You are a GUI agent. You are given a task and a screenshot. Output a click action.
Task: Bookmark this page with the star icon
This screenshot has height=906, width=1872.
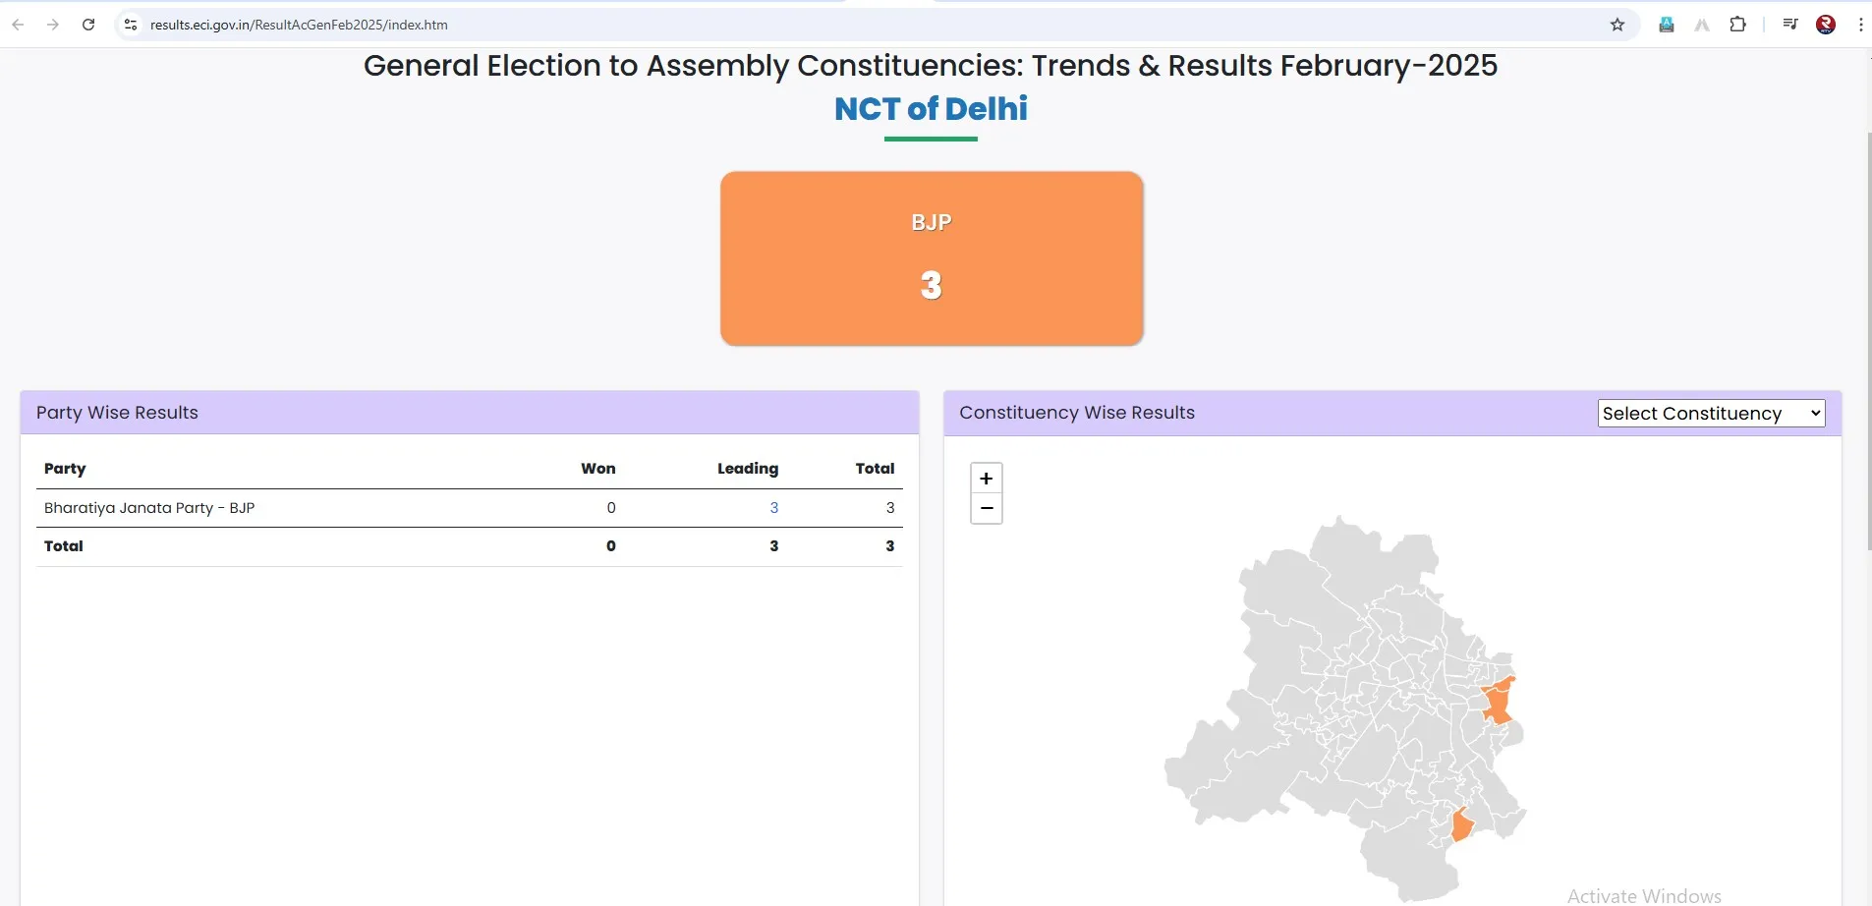point(1617,25)
